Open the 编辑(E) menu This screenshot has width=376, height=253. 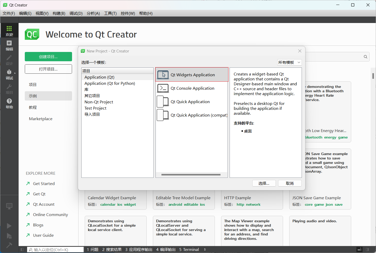tap(25, 13)
